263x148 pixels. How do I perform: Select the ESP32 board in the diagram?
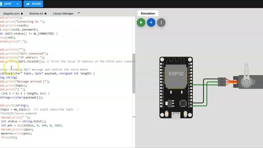(x=176, y=88)
